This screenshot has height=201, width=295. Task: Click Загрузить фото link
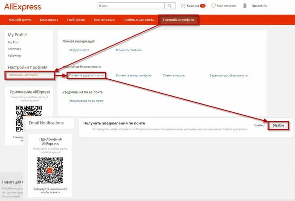[79, 50]
